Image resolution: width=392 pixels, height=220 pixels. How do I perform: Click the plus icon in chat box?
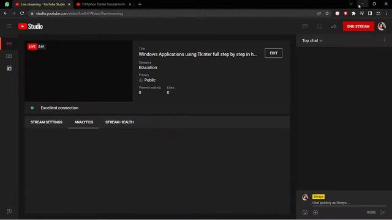coord(315,212)
